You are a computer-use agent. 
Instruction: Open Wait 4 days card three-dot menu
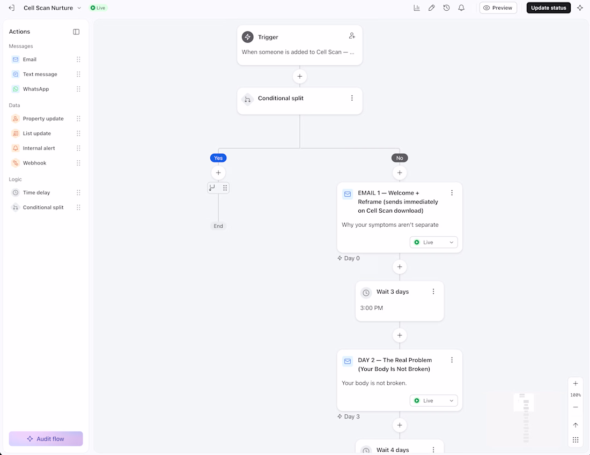click(x=433, y=450)
